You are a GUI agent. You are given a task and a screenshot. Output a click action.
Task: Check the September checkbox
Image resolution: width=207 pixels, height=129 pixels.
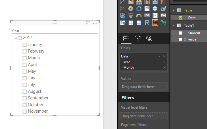coord(25,98)
